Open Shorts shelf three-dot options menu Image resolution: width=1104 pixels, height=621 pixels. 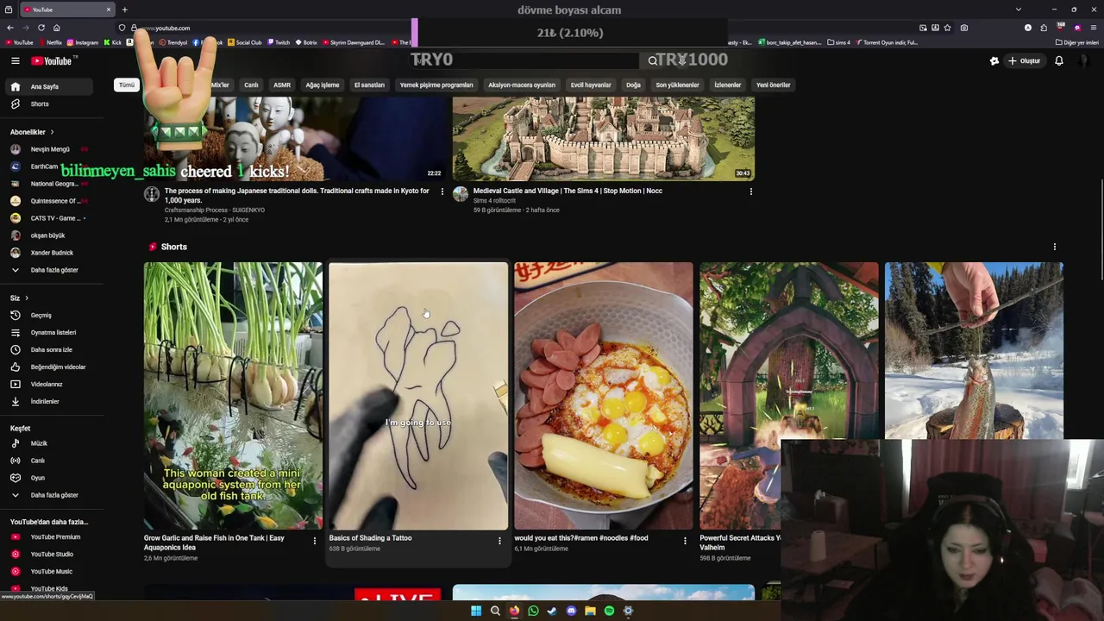pos(1054,247)
